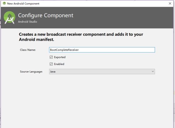Click the chevron arrow of the Java dropdown
Viewport: 175px width, 128px height.
click(x=153, y=71)
